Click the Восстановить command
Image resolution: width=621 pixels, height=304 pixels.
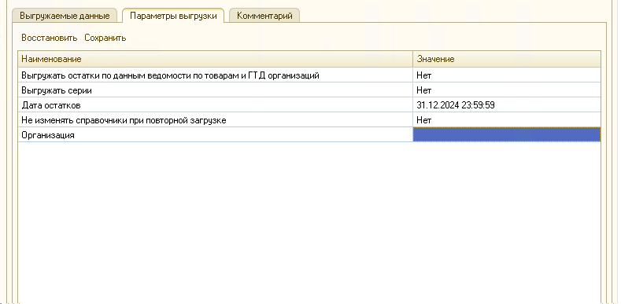[49, 38]
